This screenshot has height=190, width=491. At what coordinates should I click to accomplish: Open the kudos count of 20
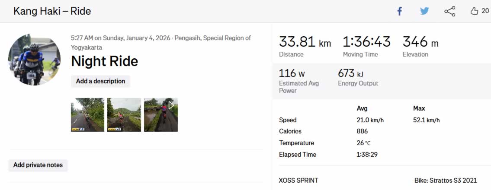(485, 11)
